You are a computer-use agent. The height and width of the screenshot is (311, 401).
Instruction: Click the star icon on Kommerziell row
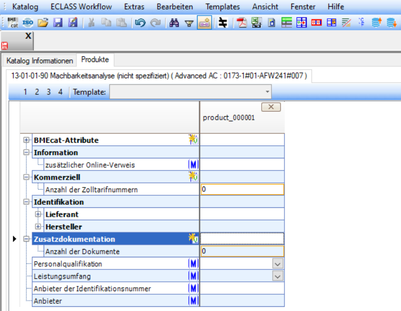click(193, 177)
